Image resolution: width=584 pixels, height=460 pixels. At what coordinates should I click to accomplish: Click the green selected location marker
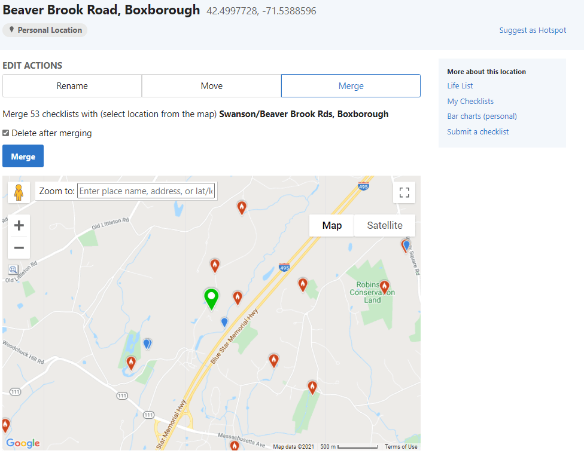pos(211,298)
